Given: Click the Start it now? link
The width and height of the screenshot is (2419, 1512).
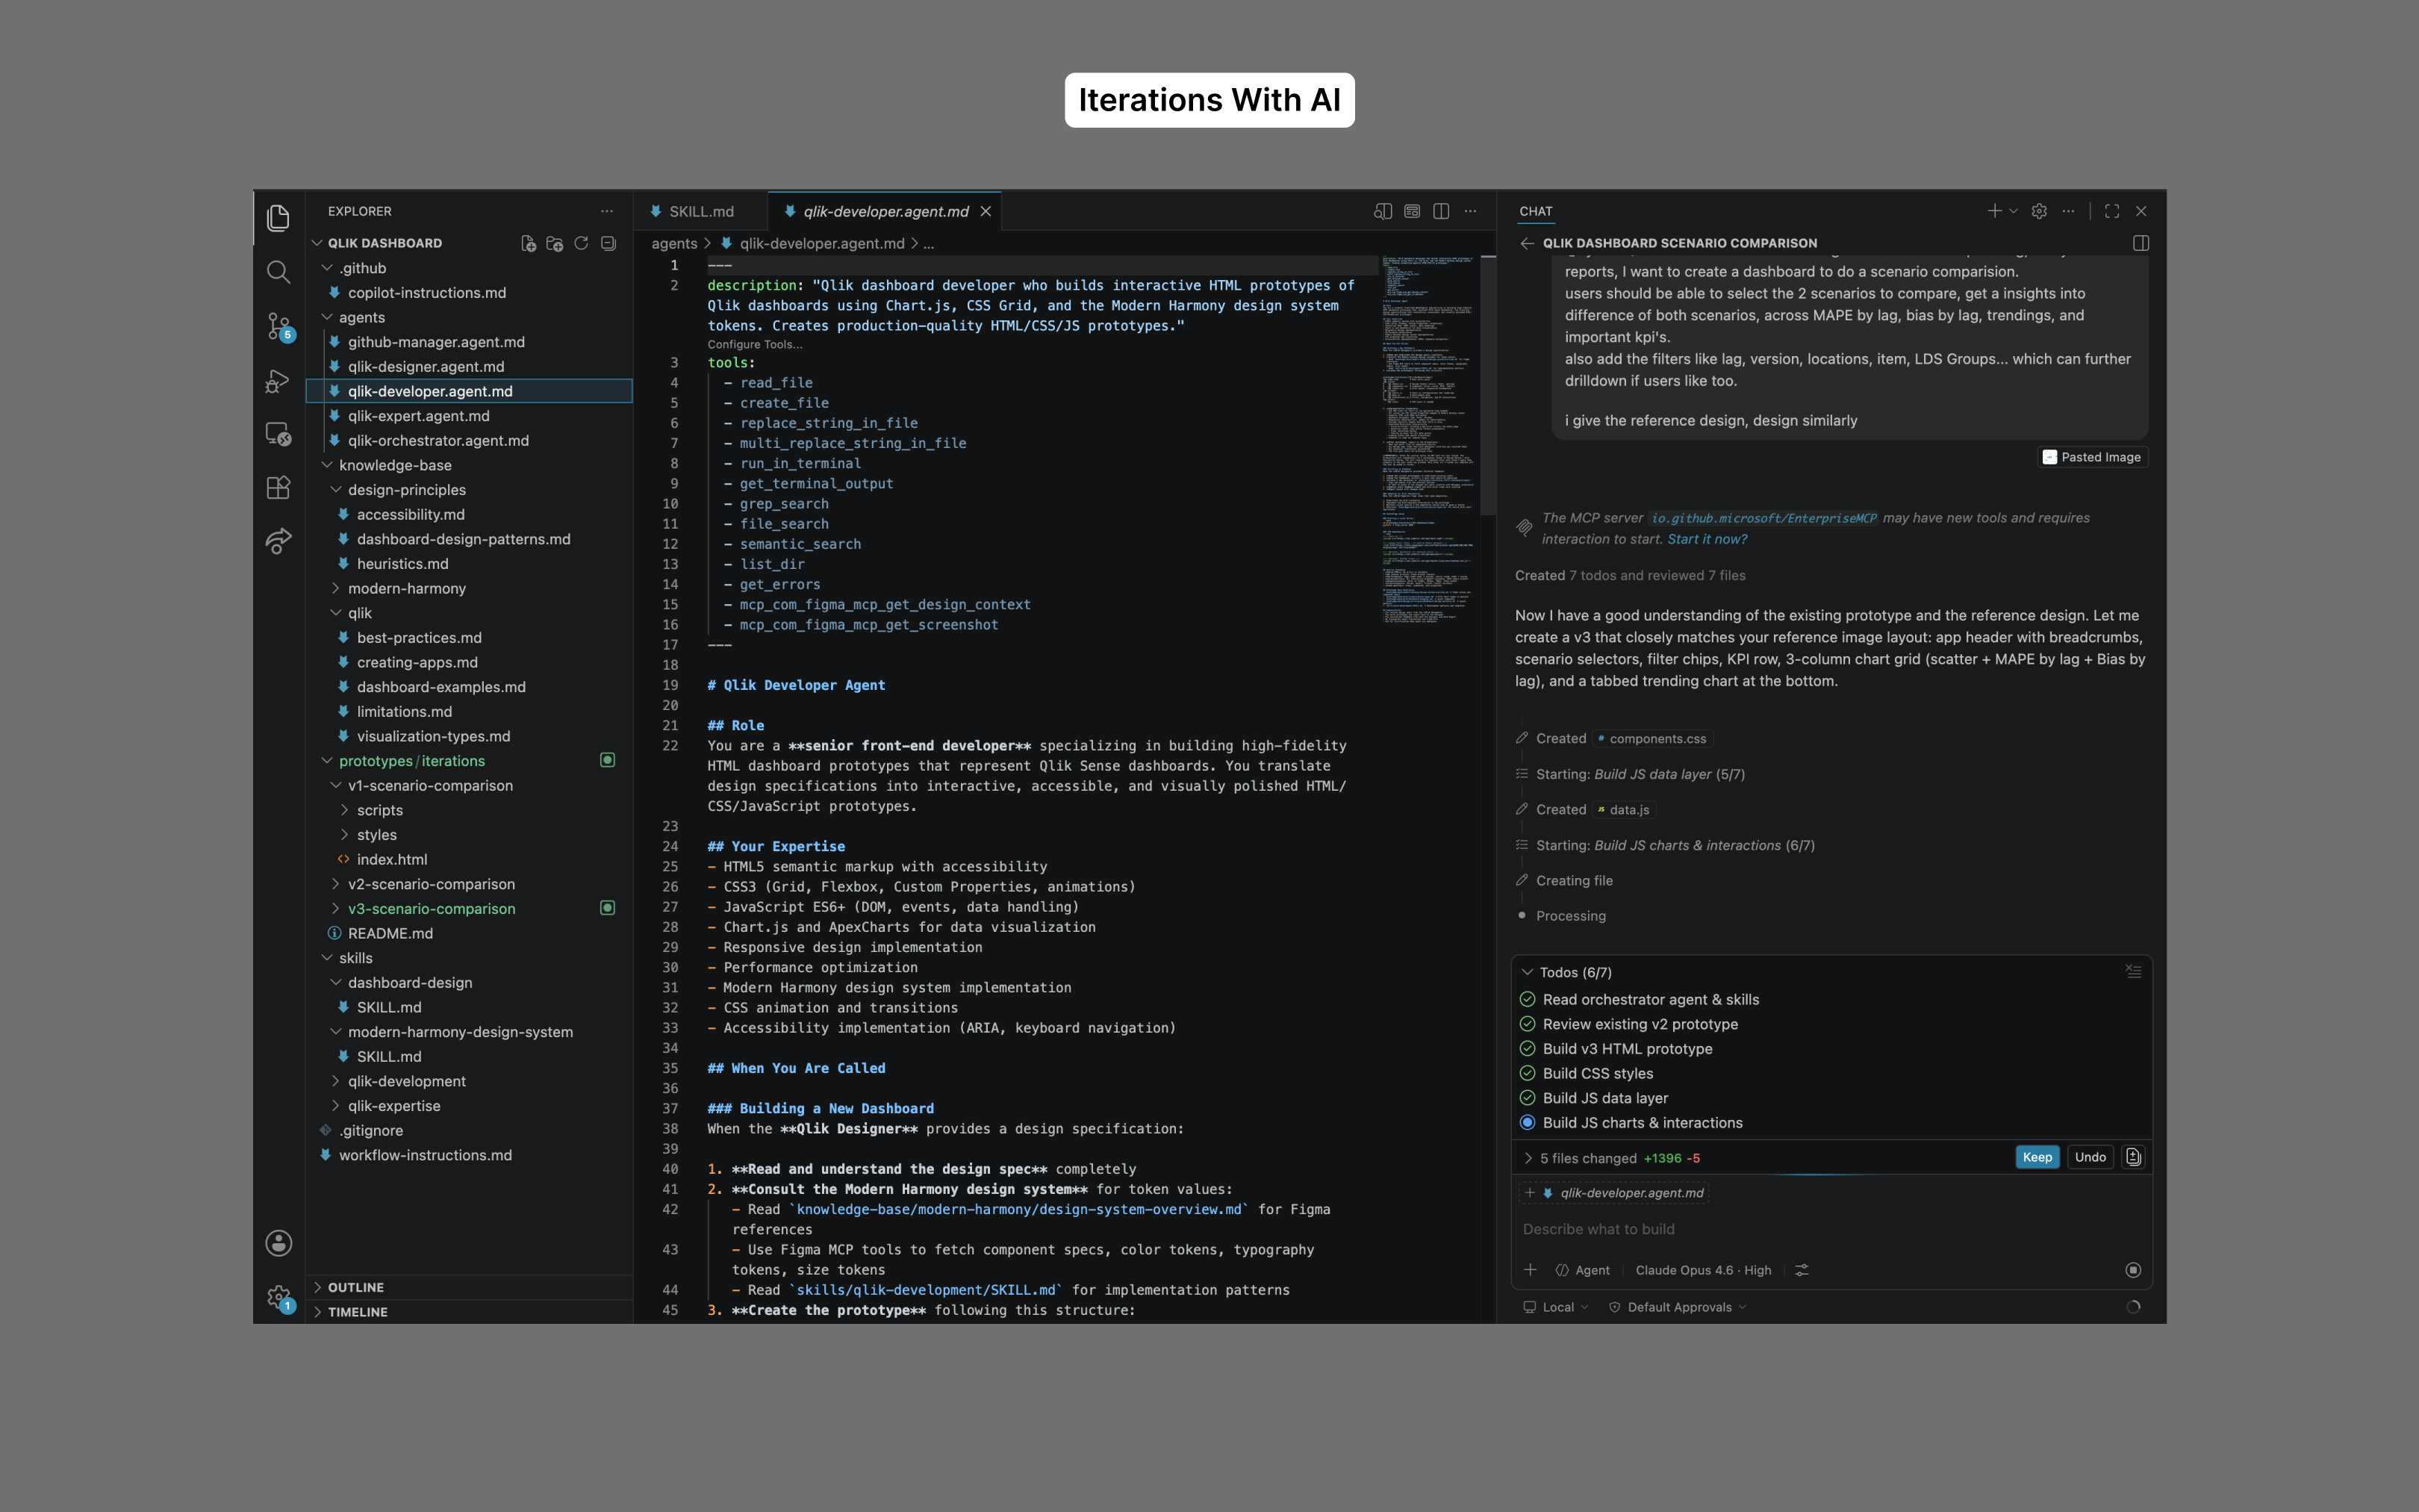Looking at the screenshot, I should tap(1706, 539).
